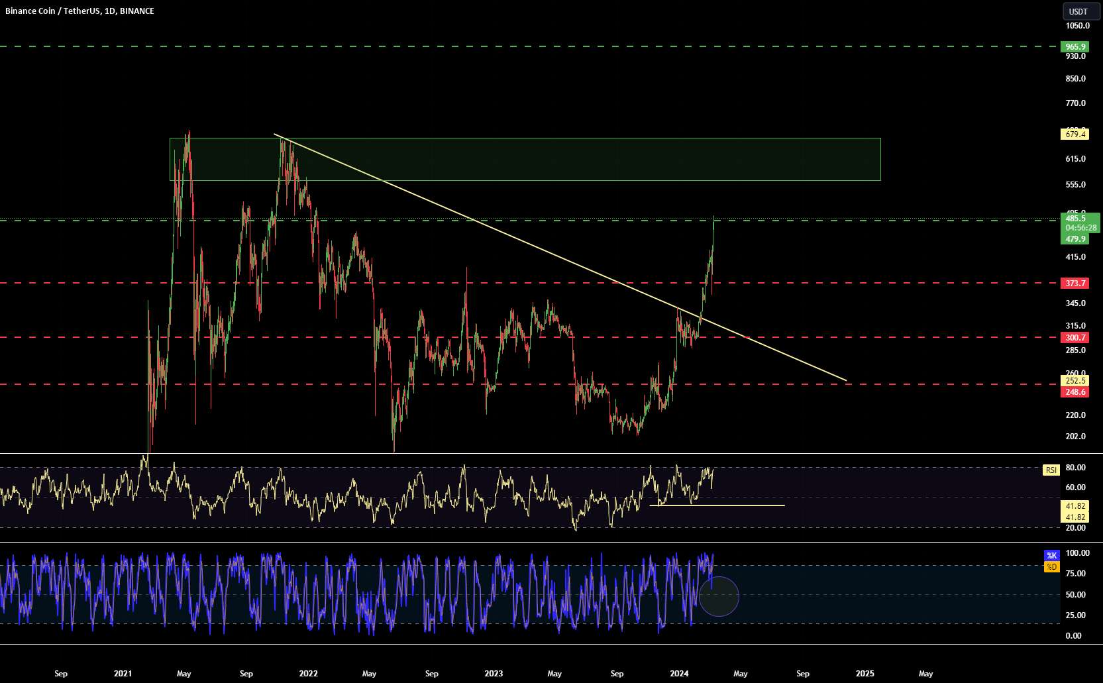1103x683 pixels.
Task: Click the RSI 20.00 scale value
Action: coord(1076,528)
